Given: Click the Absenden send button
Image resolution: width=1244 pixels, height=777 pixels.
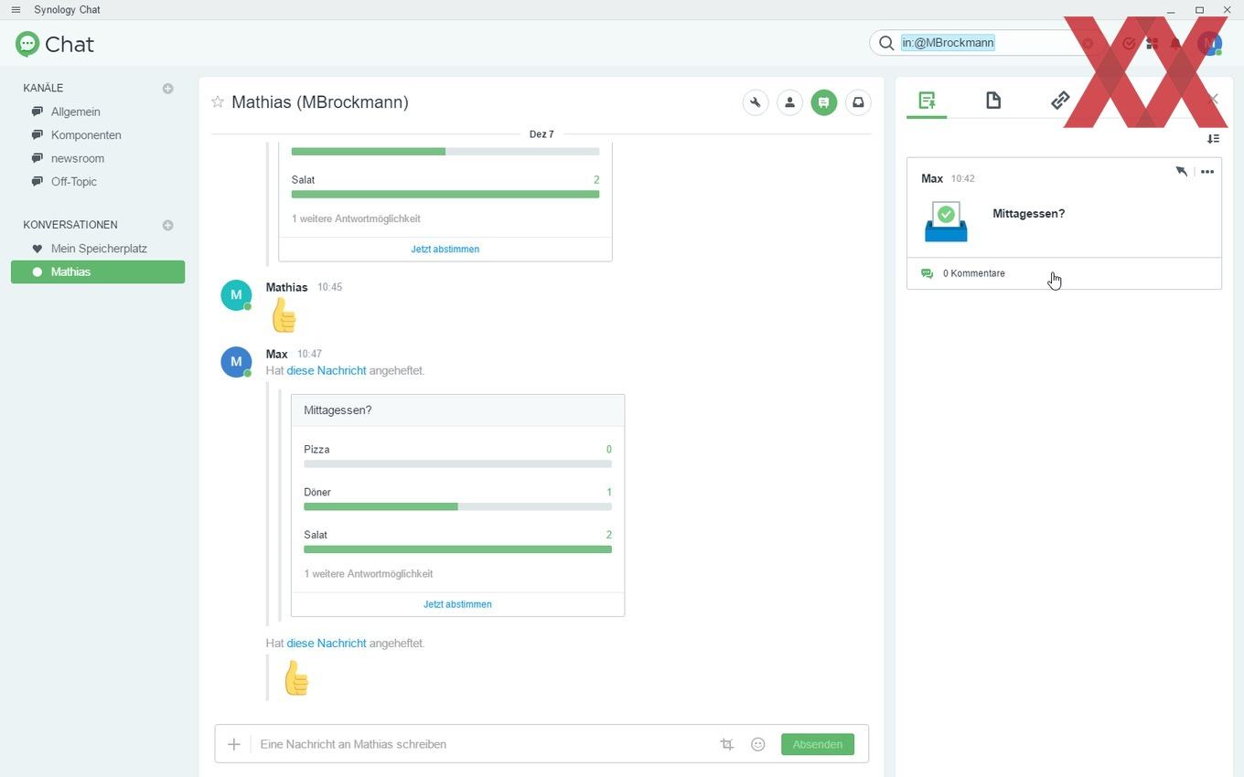Looking at the screenshot, I should (818, 744).
